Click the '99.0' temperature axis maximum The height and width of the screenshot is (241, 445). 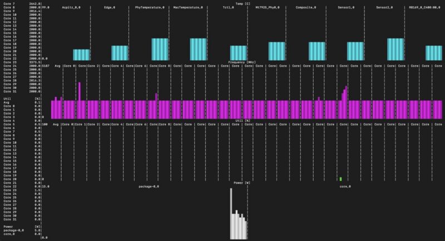[x=46, y=7]
